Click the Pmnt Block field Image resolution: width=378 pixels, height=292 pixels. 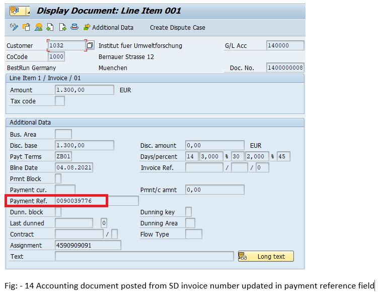point(58,179)
